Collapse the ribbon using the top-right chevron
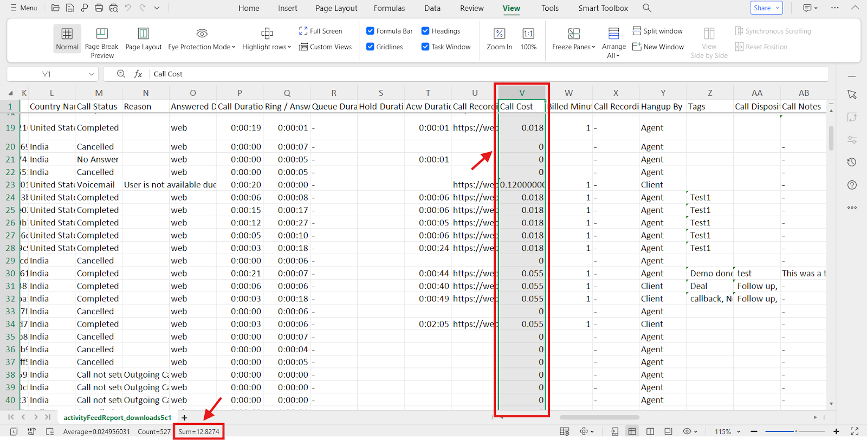Screen dimensions: 867x440 (x=855, y=8)
